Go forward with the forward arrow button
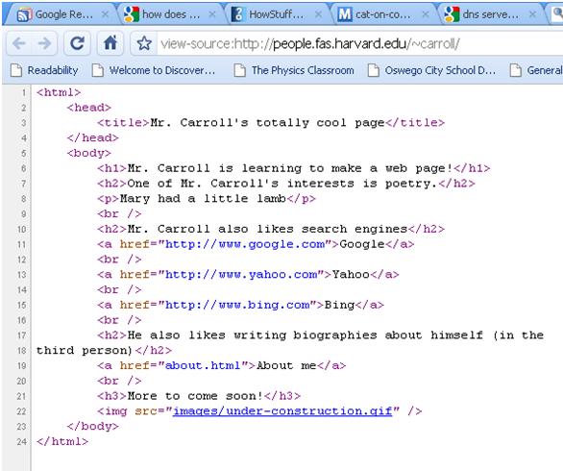The width and height of the screenshot is (563, 471). (x=44, y=43)
